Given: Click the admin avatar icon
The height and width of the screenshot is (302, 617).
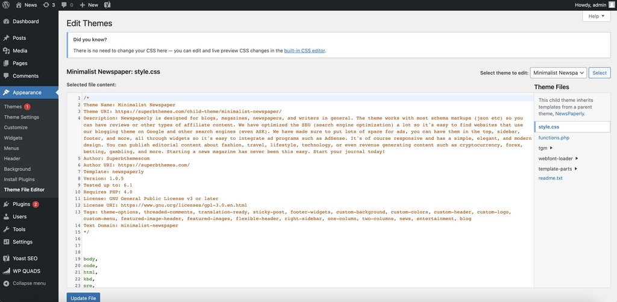Looking at the screenshot, I should click(x=611, y=5).
